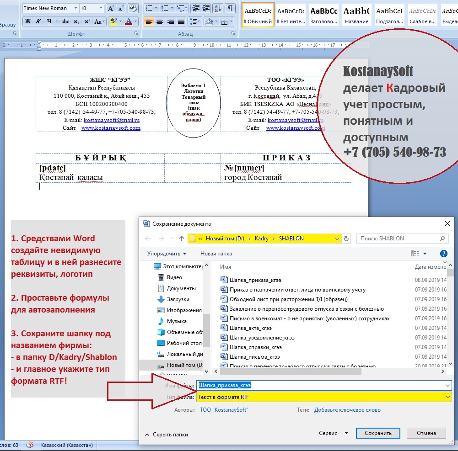458x451 pixels.
Task: Click the Change Case Aa icon
Action: [x=98, y=21]
